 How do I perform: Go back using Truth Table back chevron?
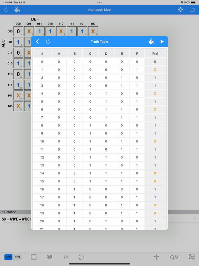click(37, 42)
